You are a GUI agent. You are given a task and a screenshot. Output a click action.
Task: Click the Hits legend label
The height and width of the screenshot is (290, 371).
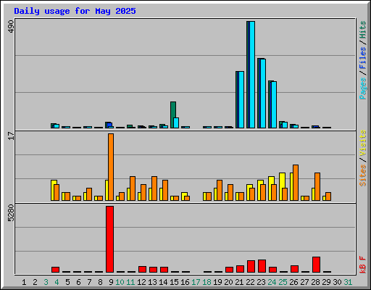pos(363,30)
